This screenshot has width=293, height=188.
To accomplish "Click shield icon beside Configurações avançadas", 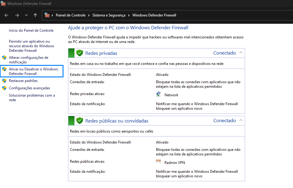I will [x=4, y=88].
